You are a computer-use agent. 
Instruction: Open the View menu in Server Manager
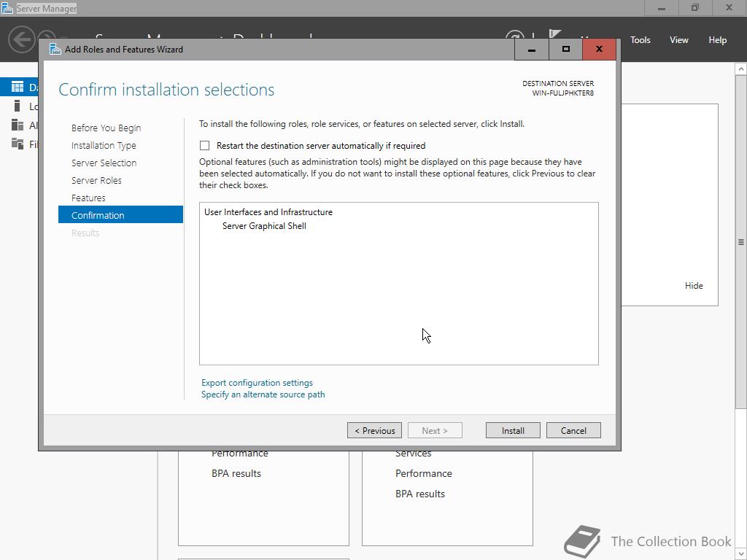(679, 40)
